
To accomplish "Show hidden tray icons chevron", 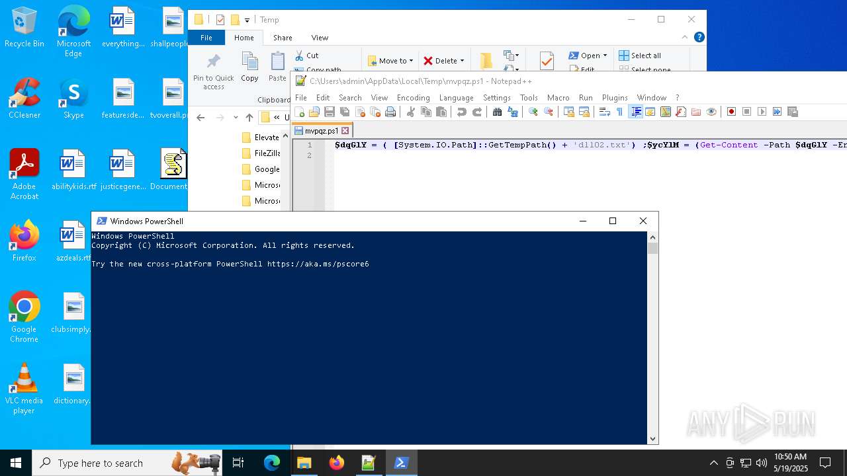I will [713, 463].
